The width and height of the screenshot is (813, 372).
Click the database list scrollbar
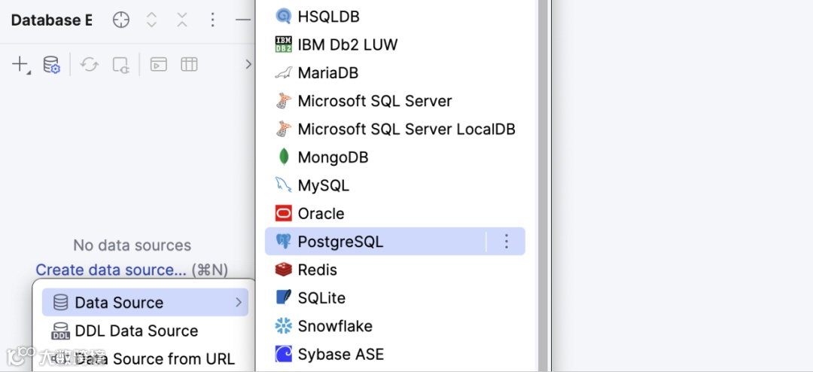click(543, 186)
